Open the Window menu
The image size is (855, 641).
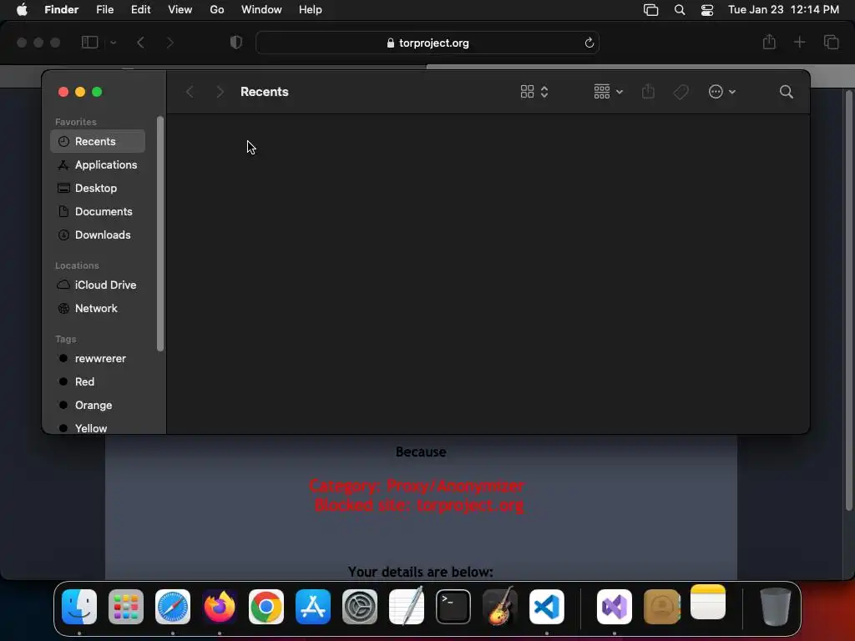[261, 10]
